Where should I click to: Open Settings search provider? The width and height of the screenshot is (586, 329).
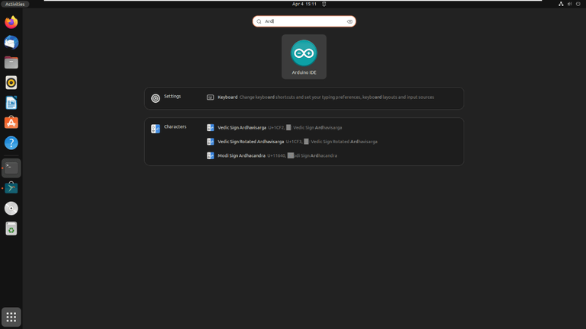[156, 98]
